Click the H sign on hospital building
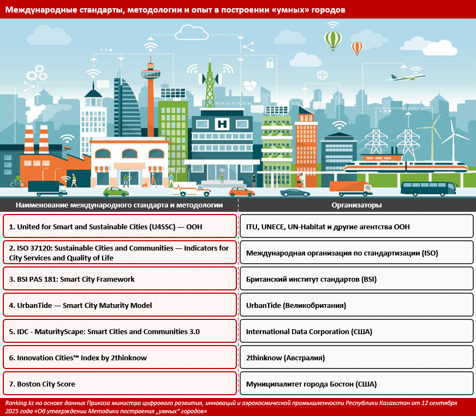Screen dimensions: 476x416 [x=222, y=124]
